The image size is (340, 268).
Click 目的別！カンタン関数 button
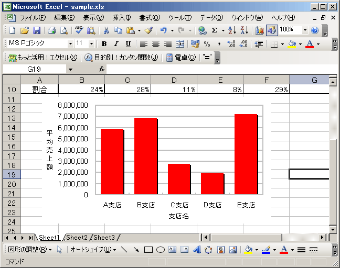coord(121,58)
